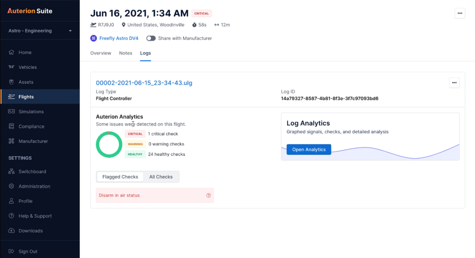Click the CRITICAL badge beside flight date

(x=201, y=13)
